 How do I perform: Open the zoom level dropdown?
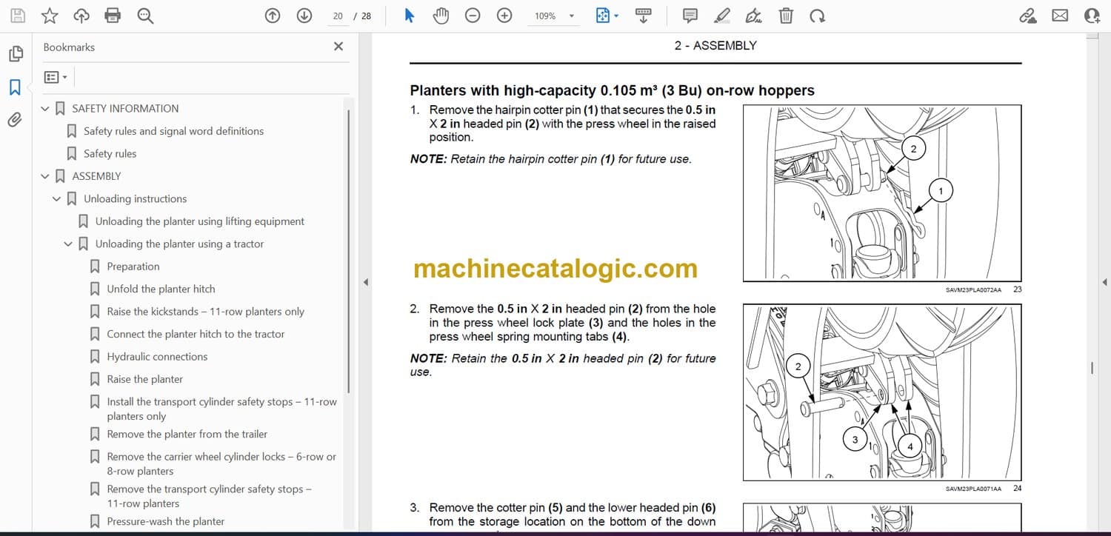pos(571,16)
